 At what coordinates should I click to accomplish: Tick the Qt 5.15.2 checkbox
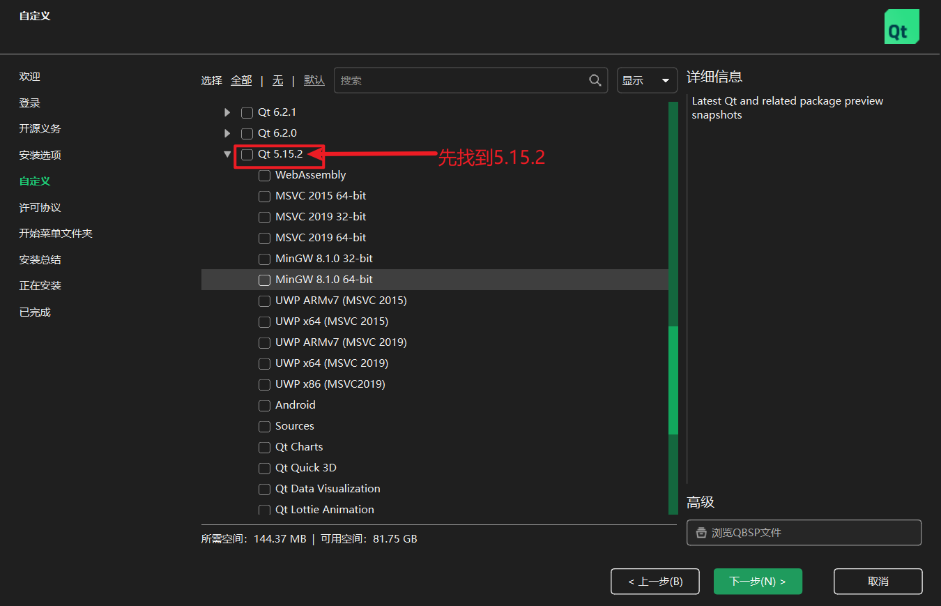[247, 155]
